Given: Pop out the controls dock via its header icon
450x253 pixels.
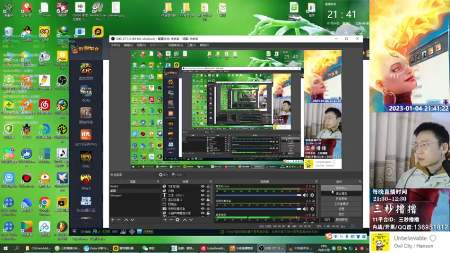Looking at the screenshot, I should [359, 182].
